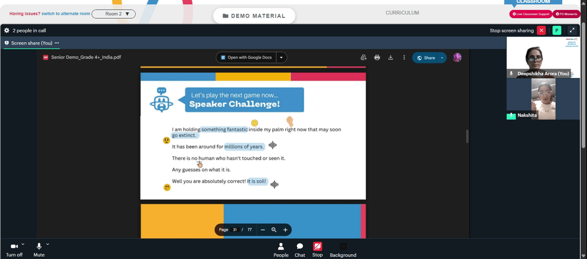Expand the Share button dropdown arrow
This screenshot has width=587, height=259.
coord(442,58)
